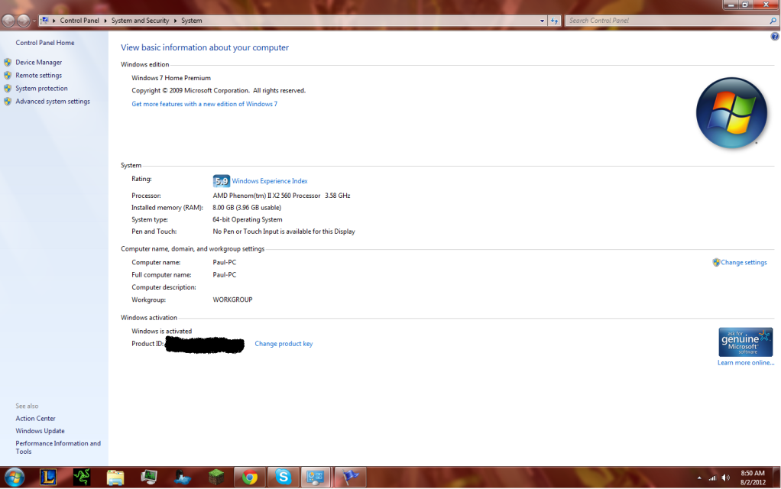Viewport: 781px width, 489px height.
Task: Navigate to Control Panel breadcrumb
Action: point(79,21)
